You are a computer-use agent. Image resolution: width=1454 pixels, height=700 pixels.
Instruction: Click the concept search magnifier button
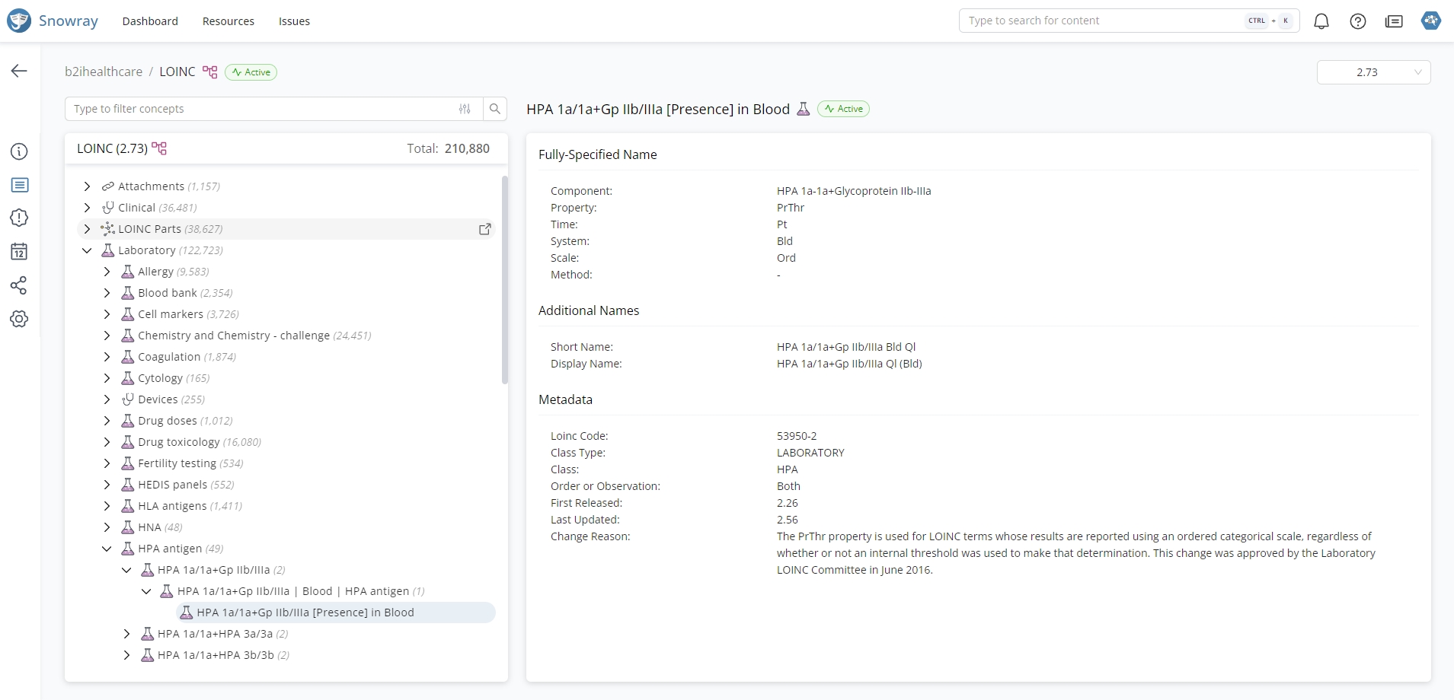coord(495,109)
